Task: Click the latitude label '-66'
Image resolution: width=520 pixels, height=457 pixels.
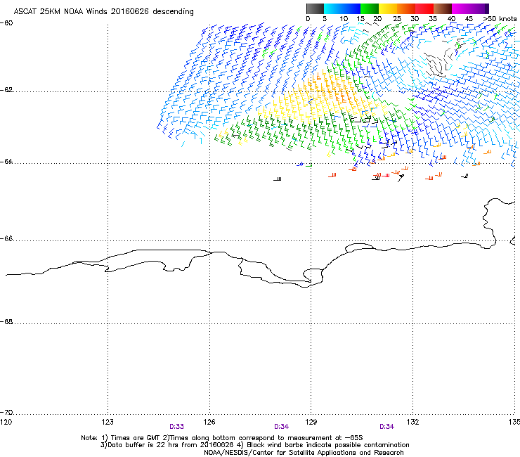Action: (x=6, y=238)
